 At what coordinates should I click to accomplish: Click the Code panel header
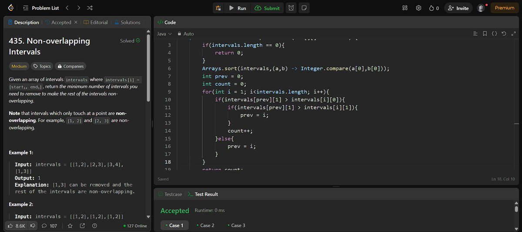[167, 22]
